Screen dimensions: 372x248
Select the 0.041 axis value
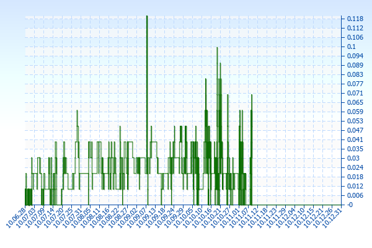[x=355, y=139]
